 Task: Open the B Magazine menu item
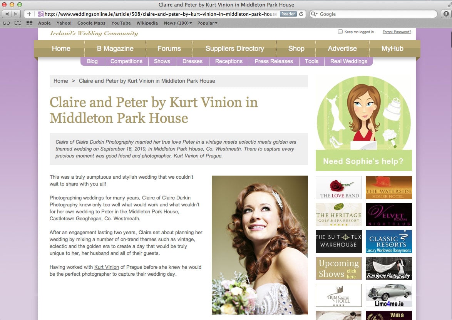[x=115, y=49]
